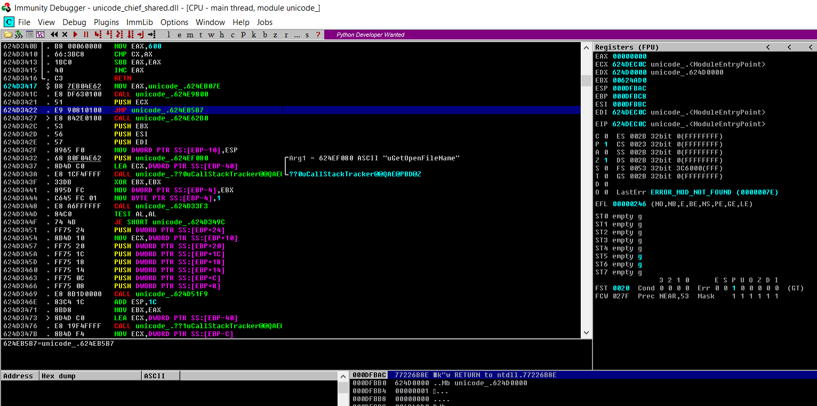Show Log window via 'l' button
The width and height of the screenshot is (817, 406).
point(169,35)
